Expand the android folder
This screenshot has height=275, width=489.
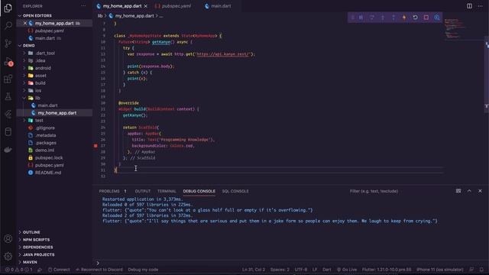[x=24, y=68]
